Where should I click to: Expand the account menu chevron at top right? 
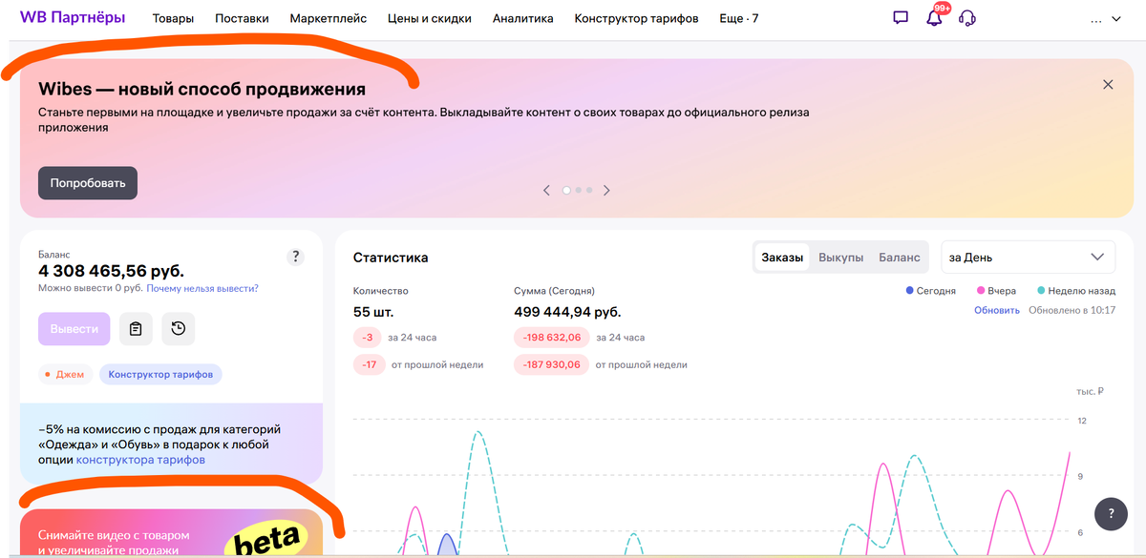pos(1115,17)
